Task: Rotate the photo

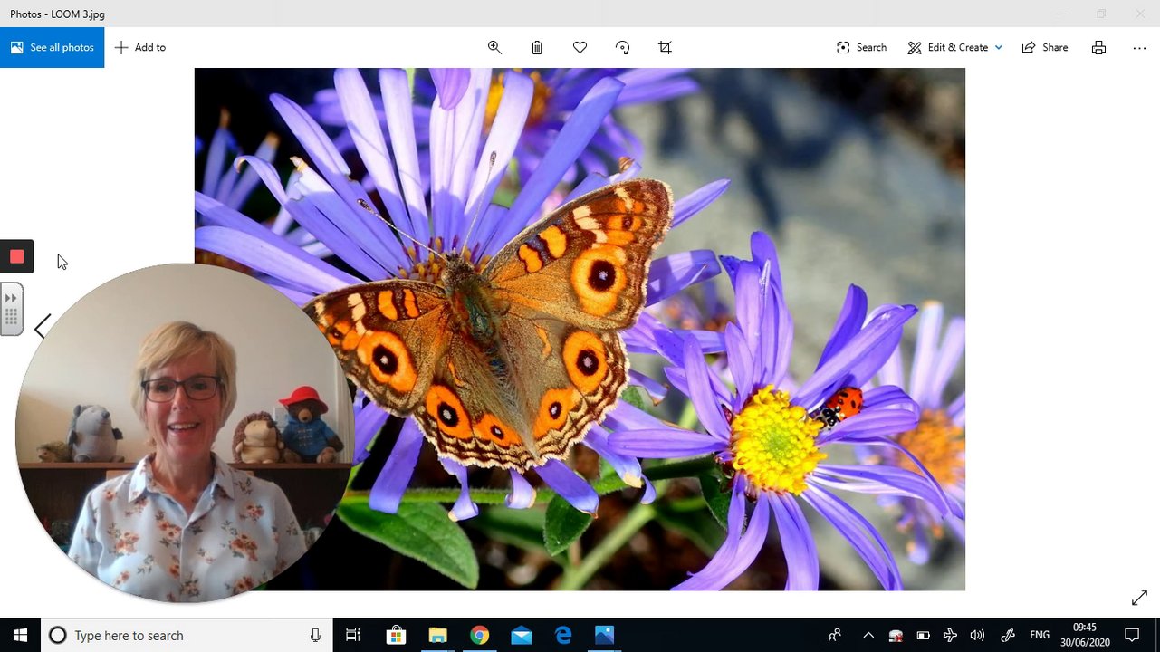Action: coord(622,47)
